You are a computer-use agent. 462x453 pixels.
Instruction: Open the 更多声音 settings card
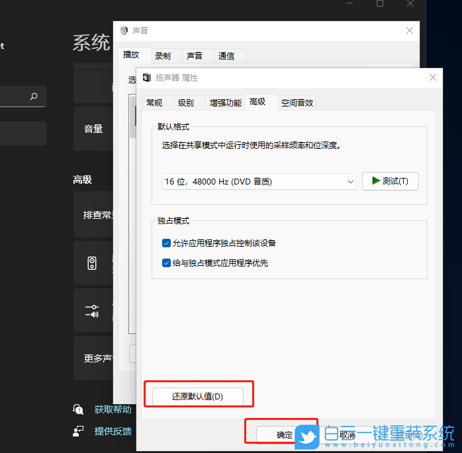tap(93, 358)
